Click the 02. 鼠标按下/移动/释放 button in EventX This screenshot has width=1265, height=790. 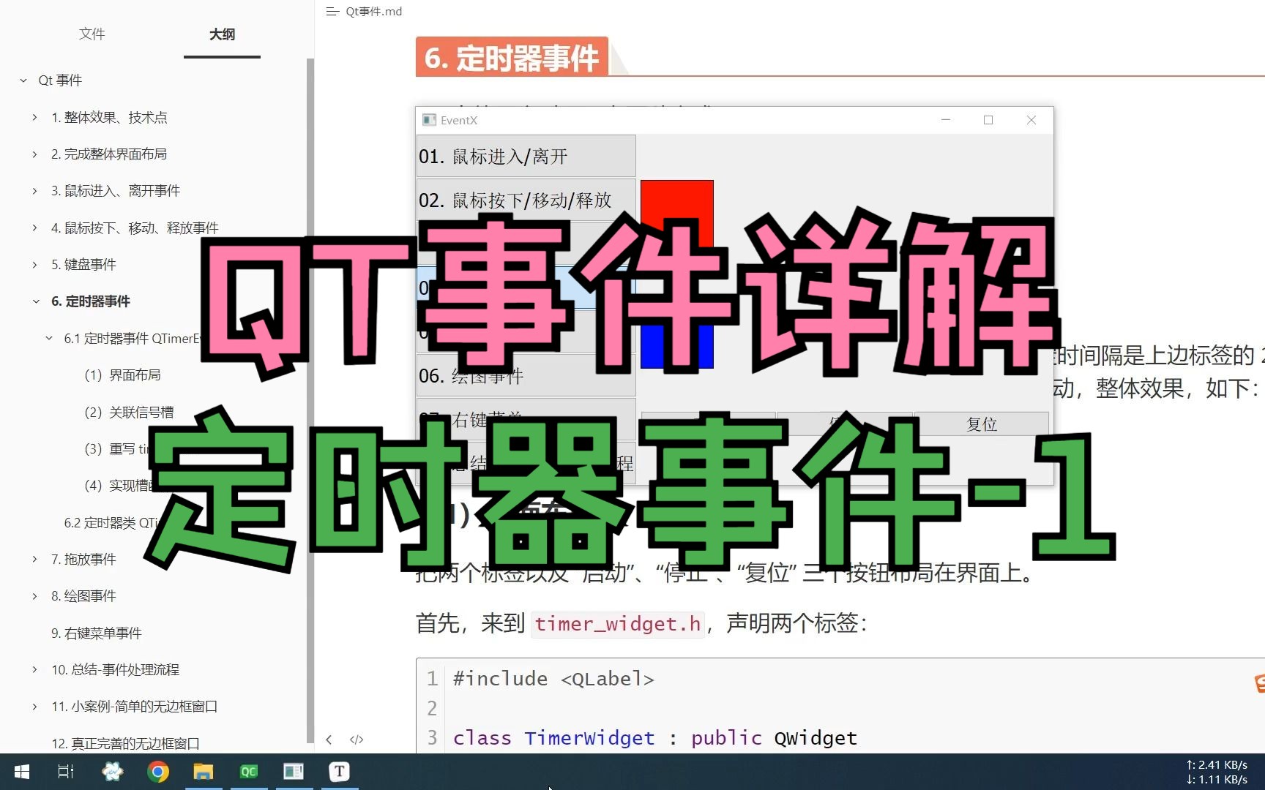[526, 200]
